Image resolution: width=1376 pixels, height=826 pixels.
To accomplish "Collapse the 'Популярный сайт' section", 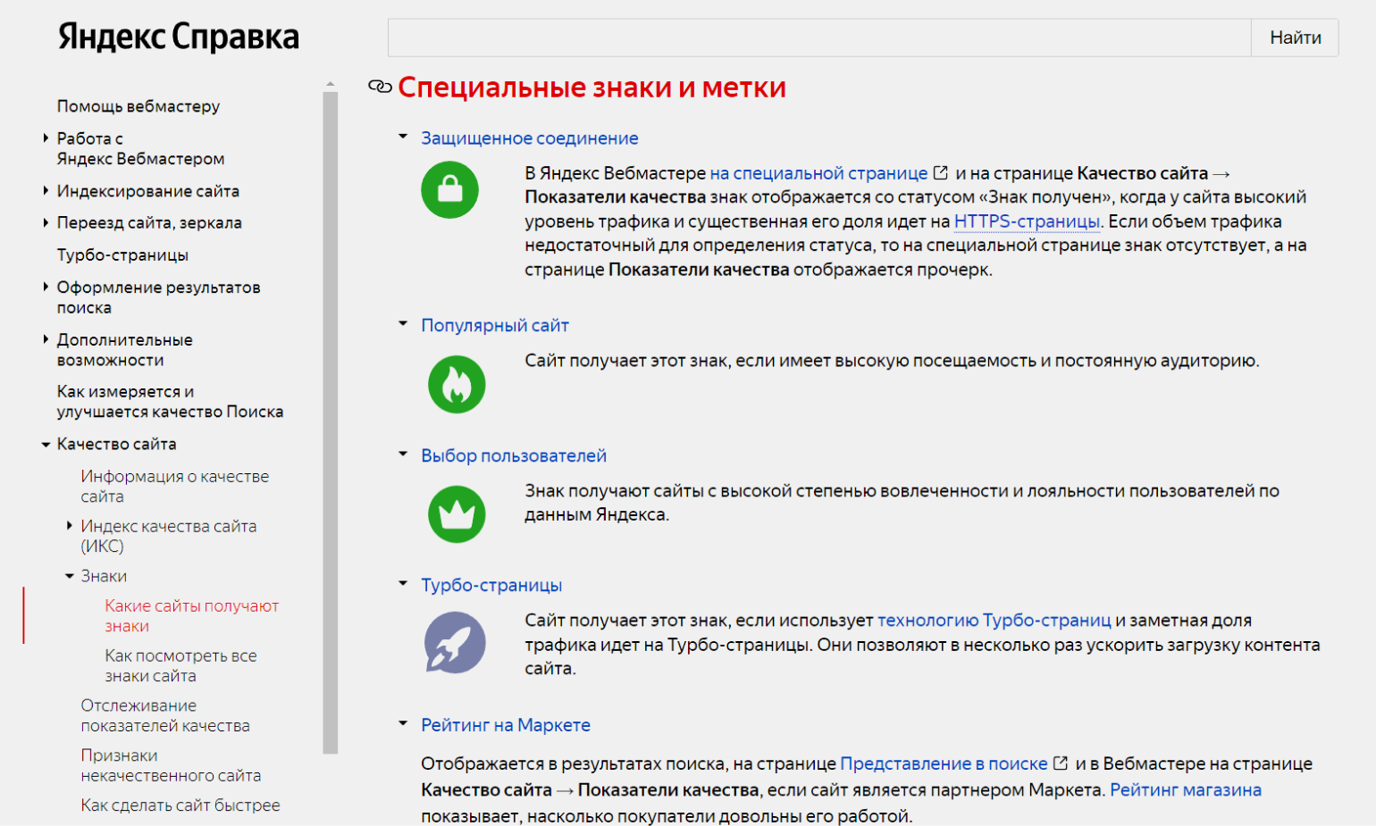I will 403,324.
